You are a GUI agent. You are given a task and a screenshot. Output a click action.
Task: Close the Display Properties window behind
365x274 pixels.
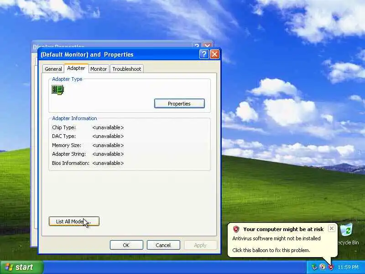pos(207,45)
